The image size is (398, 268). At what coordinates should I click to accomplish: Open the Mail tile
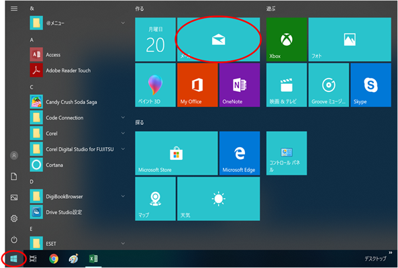pyautogui.click(x=219, y=40)
